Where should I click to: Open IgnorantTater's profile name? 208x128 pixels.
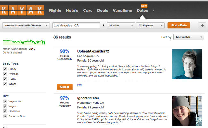pos(88,98)
